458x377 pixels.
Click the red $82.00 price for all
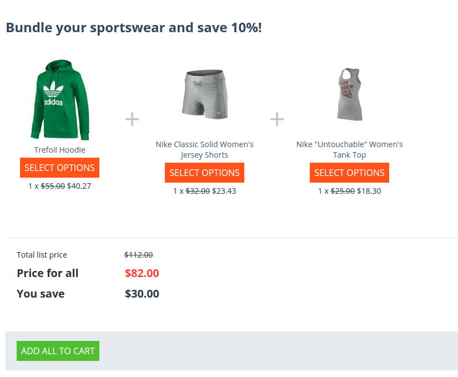pyautogui.click(x=142, y=273)
